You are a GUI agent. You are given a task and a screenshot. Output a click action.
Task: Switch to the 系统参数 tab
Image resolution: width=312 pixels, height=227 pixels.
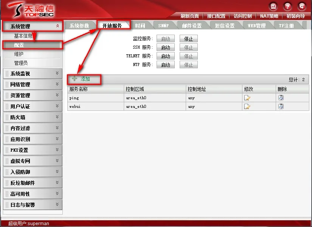click(x=79, y=26)
